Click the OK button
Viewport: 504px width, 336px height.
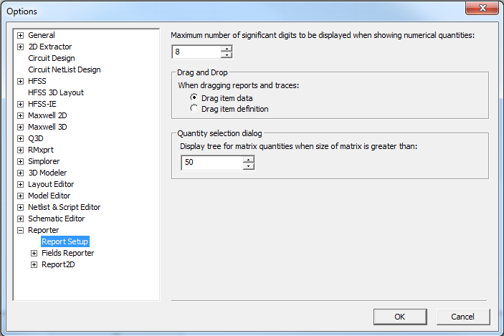[x=400, y=316]
